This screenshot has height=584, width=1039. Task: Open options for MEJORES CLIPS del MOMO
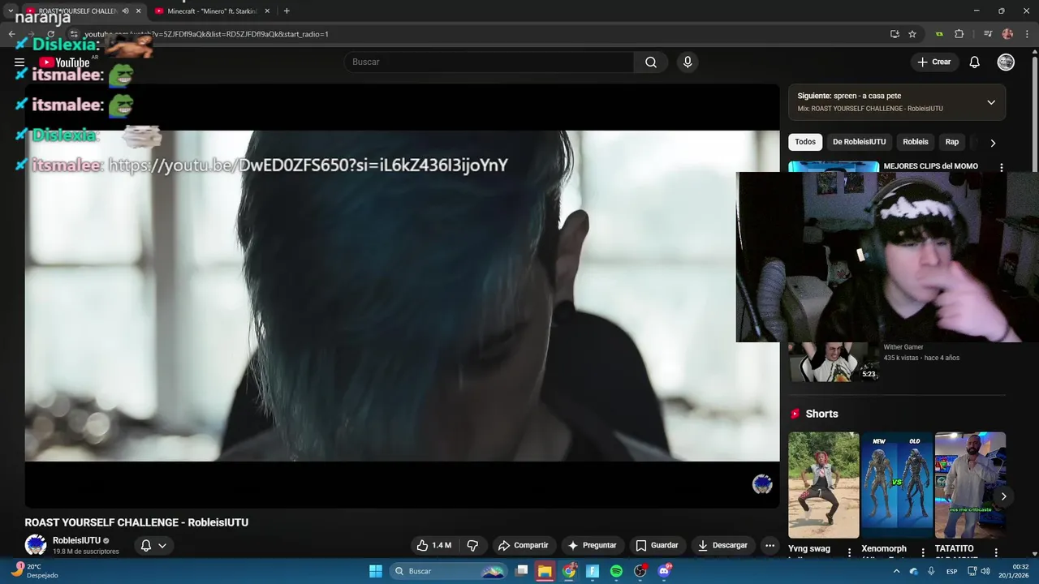[1001, 167]
